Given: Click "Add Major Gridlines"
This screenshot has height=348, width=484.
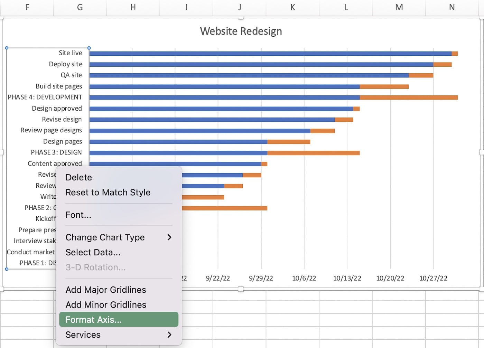Looking at the screenshot, I should tap(105, 290).
